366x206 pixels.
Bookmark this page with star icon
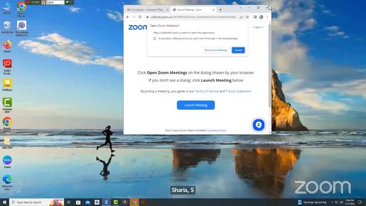pos(248,17)
